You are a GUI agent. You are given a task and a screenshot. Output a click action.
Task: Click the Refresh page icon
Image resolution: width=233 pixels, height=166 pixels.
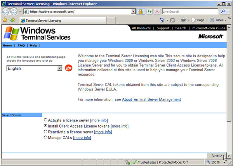[x=150, y=12]
